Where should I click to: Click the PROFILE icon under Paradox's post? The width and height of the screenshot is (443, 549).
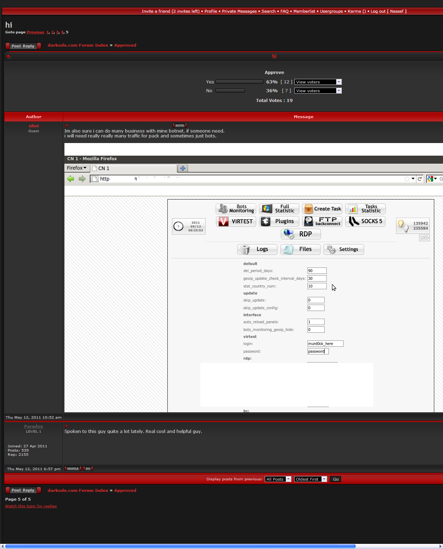pos(73,469)
